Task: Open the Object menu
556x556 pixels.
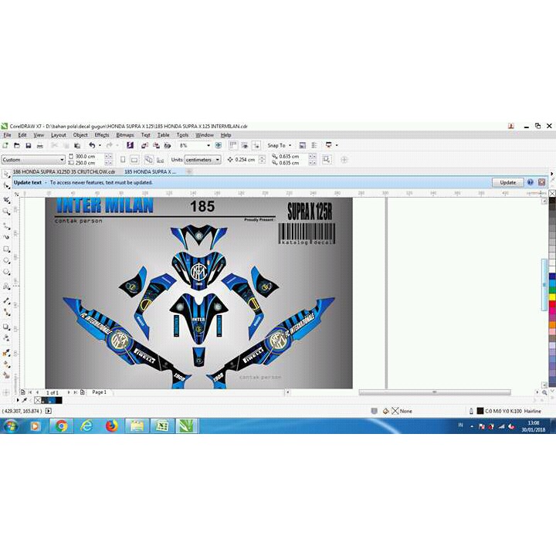Action: [80, 135]
